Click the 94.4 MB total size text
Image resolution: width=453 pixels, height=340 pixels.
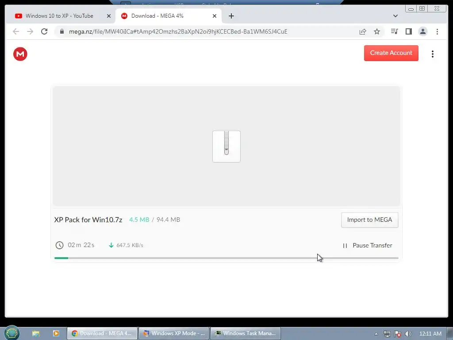[x=168, y=220]
